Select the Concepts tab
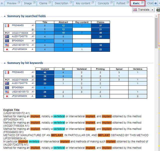This screenshot has width=160, height=151. tap(103, 3)
